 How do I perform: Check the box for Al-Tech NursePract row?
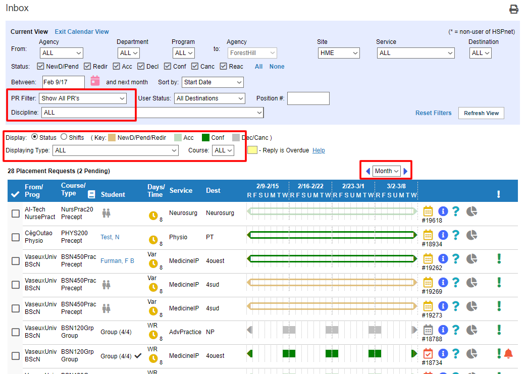[16, 213]
